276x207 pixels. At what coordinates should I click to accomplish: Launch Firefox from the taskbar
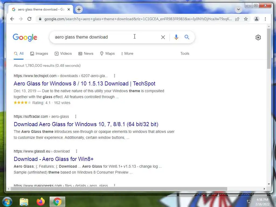[x=41, y=202]
